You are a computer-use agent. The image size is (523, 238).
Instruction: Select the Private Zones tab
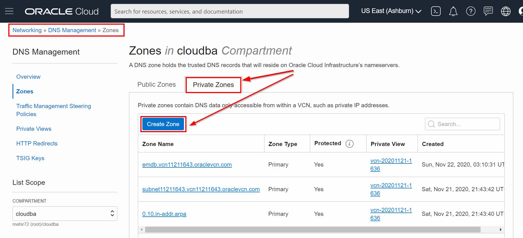[213, 85]
